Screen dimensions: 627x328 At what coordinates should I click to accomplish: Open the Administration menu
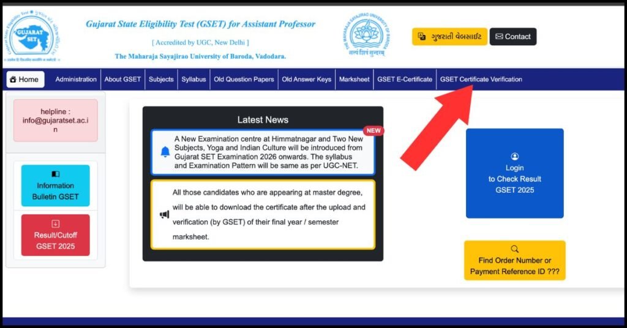pyautogui.click(x=76, y=80)
